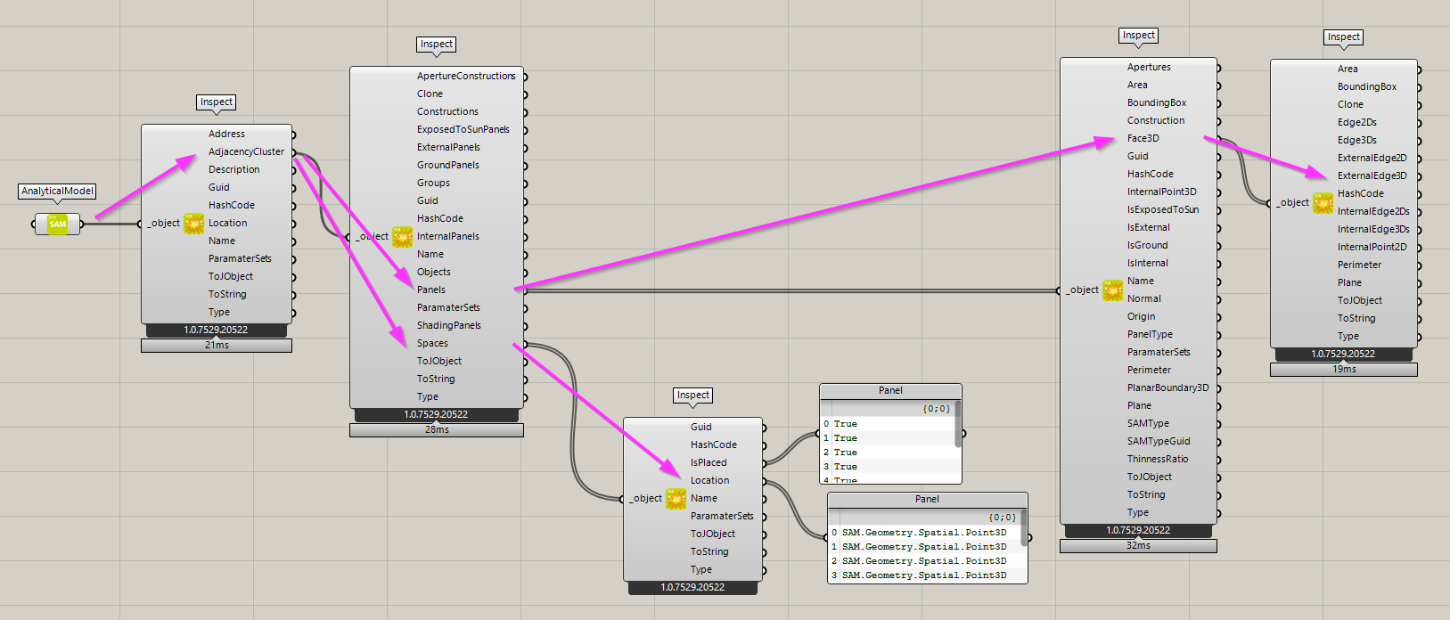Click the Groups output

point(433,184)
